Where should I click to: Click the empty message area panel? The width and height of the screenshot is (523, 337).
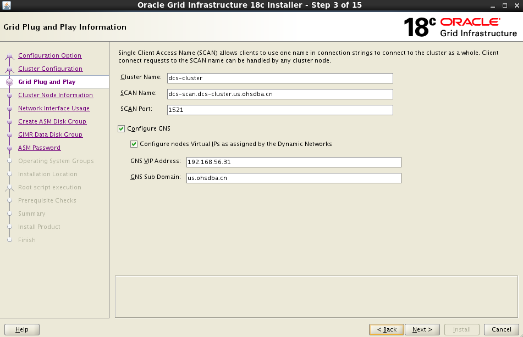316,296
